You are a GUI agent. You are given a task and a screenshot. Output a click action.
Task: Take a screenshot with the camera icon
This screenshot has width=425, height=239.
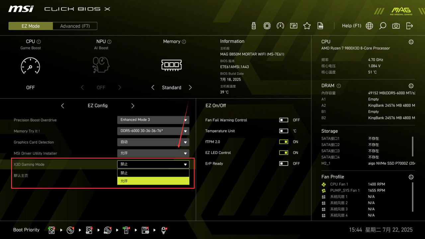pyautogui.click(x=396, y=26)
